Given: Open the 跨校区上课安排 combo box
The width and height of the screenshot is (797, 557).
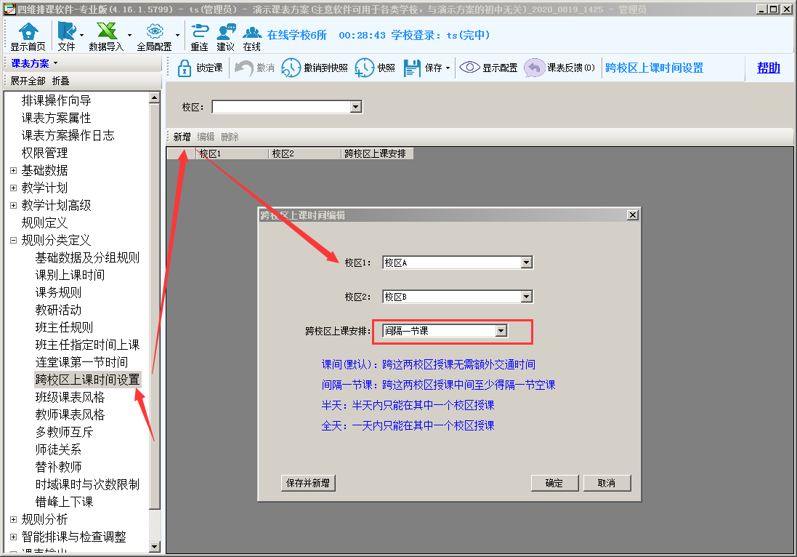Looking at the screenshot, I should (x=501, y=331).
